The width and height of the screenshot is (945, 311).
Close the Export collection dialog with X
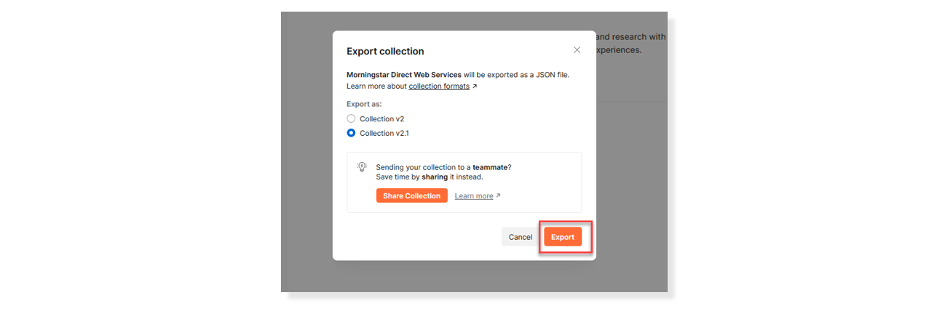[577, 50]
